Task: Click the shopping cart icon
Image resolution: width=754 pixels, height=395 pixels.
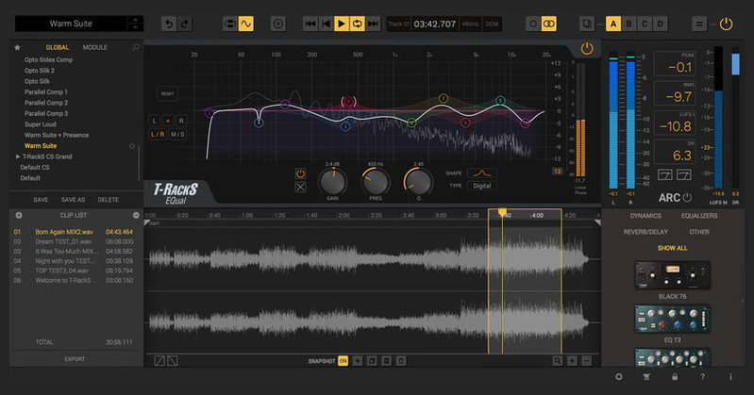Action: click(x=645, y=377)
